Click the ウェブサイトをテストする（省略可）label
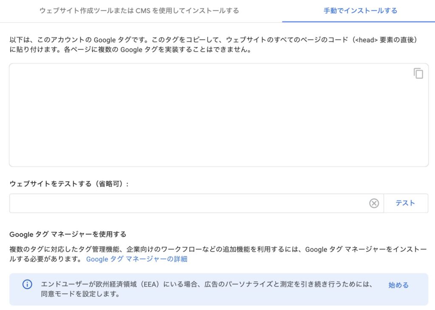The width and height of the screenshot is (435, 310). pyautogui.click(x=69, y=184)
